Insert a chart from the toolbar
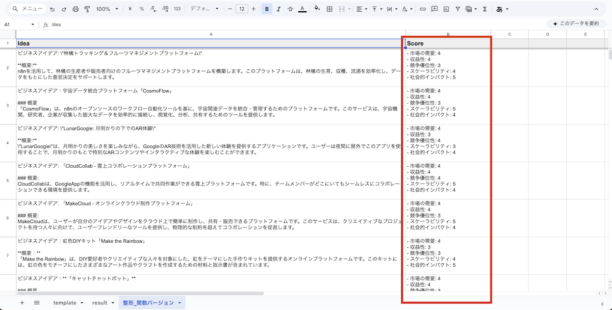The height and width of the screenshot is (310, 612). [446, 9]
